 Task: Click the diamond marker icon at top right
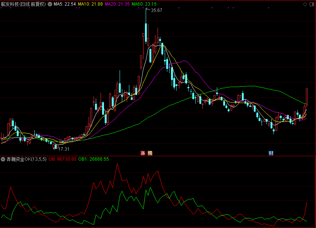(x=305, y=4)
